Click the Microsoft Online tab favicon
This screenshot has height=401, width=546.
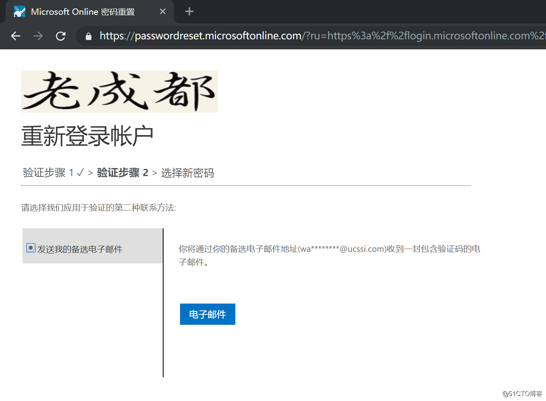click(x=20, y=12)
